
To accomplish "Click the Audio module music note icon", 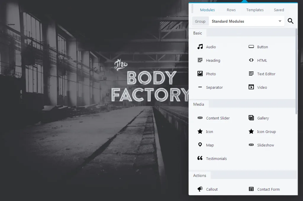I will pos(200,47).
